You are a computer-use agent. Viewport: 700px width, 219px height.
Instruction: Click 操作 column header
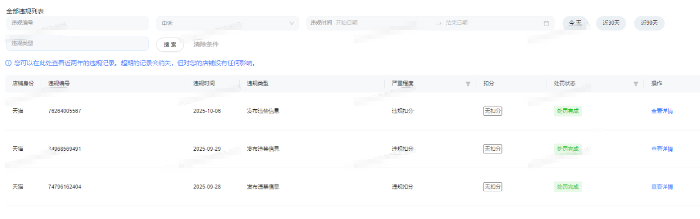pyautogui.click(x=656, y=84)
